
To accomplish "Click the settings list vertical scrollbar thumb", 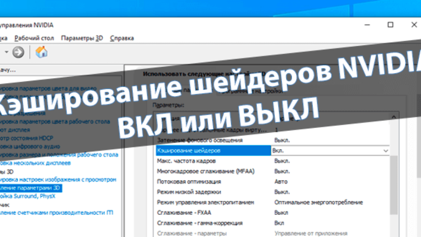I will [x=394, y=186].
